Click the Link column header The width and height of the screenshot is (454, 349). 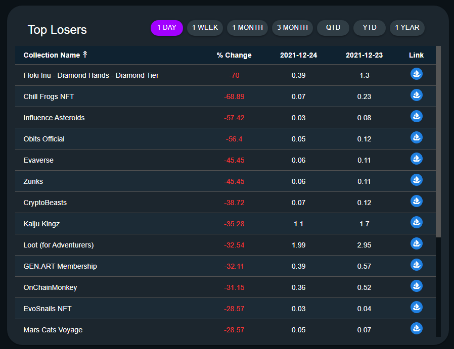(417, 55)
